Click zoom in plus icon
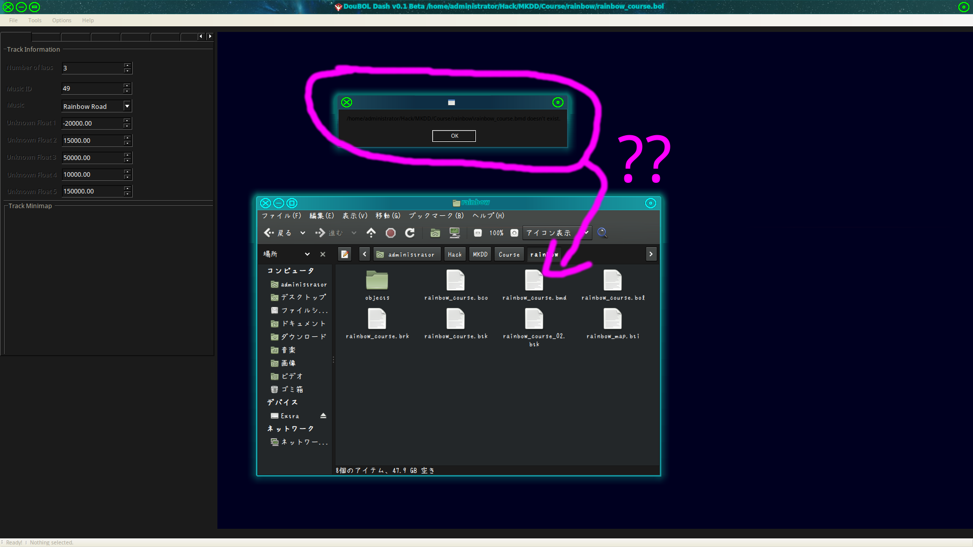The width and height of the screenshot is (973, 547). point(514,233)
